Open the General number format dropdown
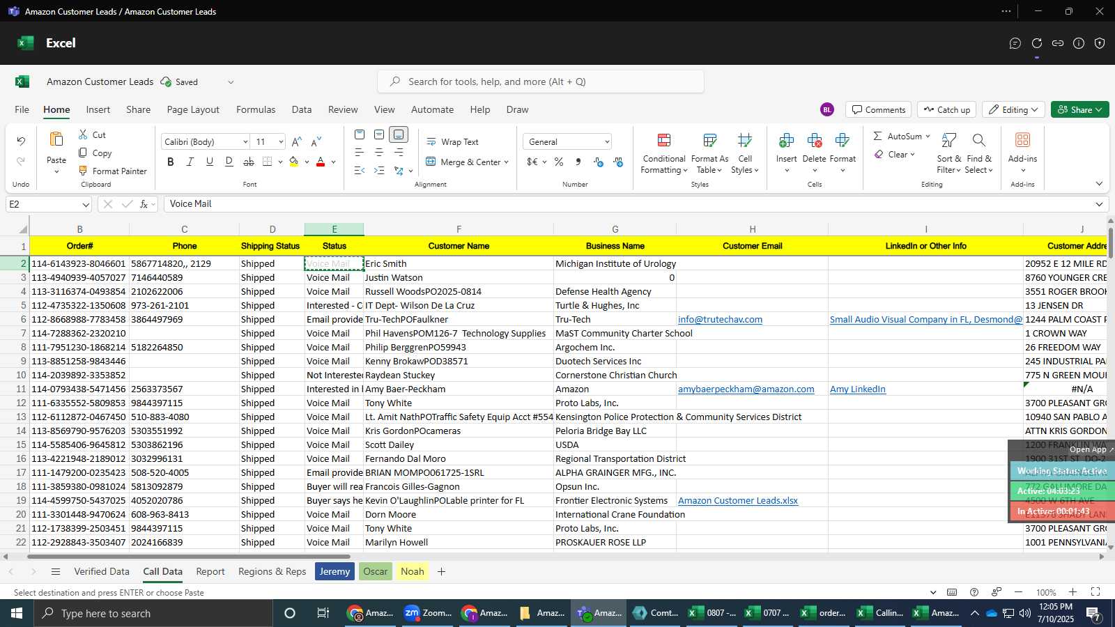The width and height of the screenshot is (1115, 627). pos(607,142)
